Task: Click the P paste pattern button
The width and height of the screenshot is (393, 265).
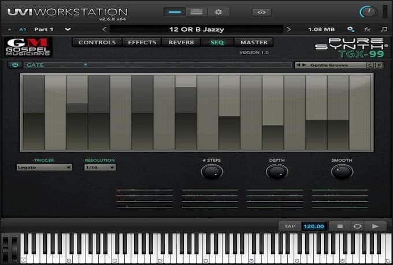Action: coord(379,65)
